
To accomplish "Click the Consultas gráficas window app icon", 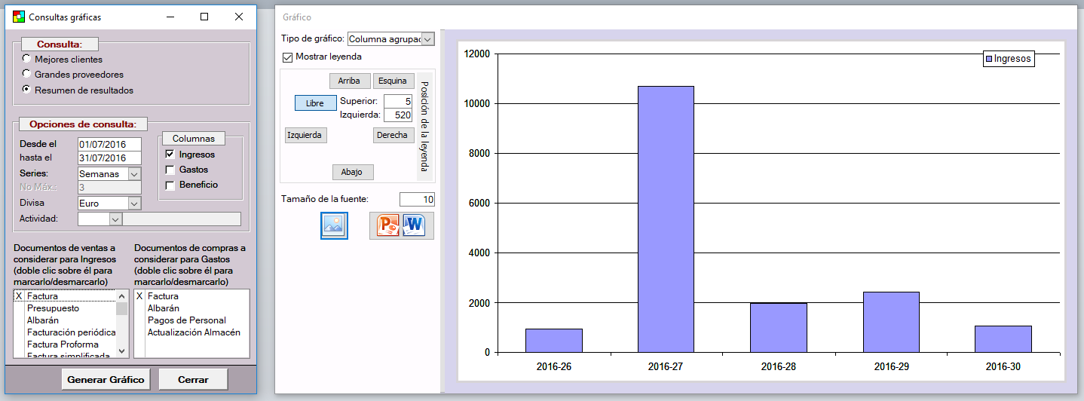I will click(19, 17).
